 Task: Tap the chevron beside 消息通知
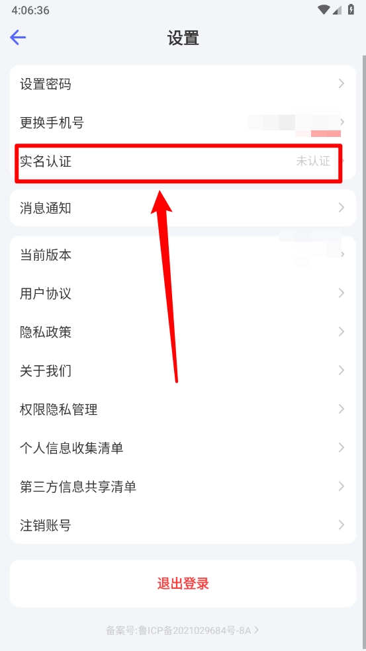click(x=342, y=207)
